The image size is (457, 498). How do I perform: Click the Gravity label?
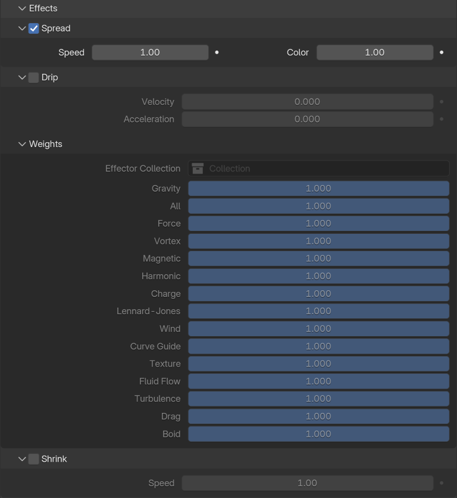point(166,189)
